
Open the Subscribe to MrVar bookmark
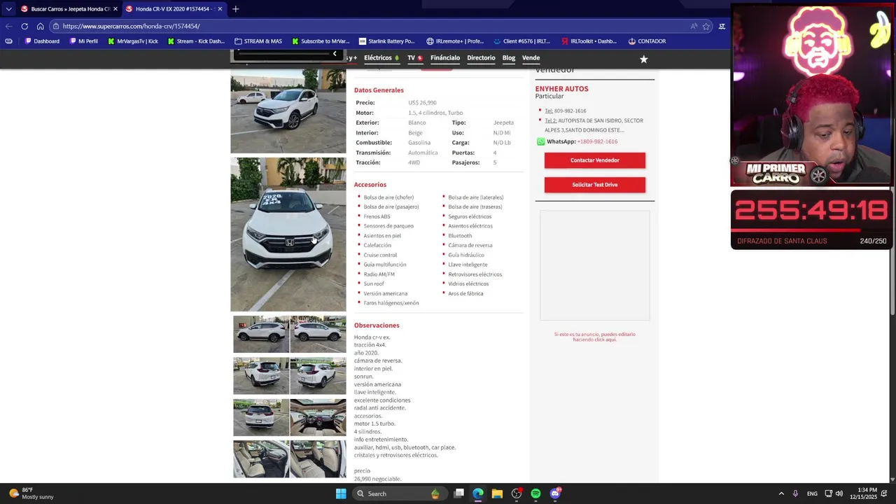click(x=321, y=41)
